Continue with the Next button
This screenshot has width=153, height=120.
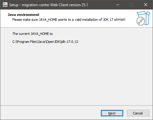click(x=112, y=113)
